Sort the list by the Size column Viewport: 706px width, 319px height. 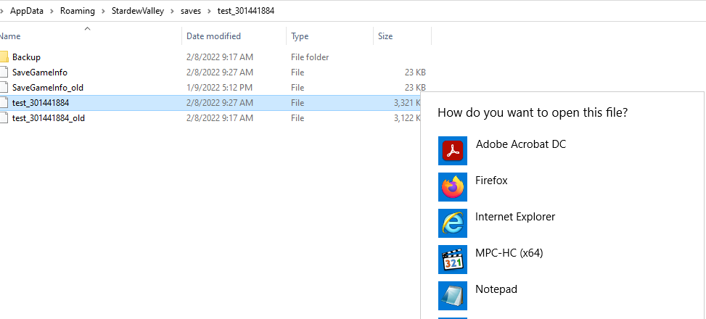coord(385,36)
